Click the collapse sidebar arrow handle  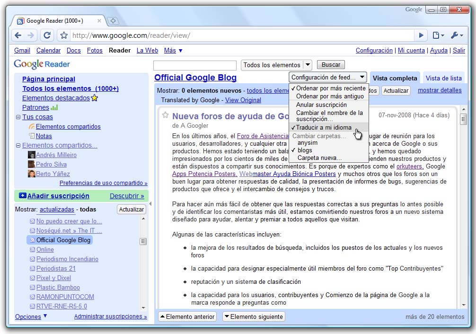[x=150, y=204]
